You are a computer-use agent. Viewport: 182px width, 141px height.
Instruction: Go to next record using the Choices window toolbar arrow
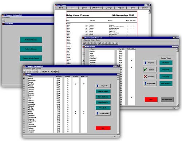[x=51, y=72]
